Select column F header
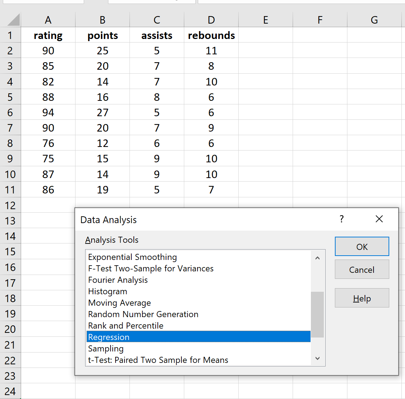Viewport: 405px width, 399px height. pyautogui.click(x=320, y=20)
